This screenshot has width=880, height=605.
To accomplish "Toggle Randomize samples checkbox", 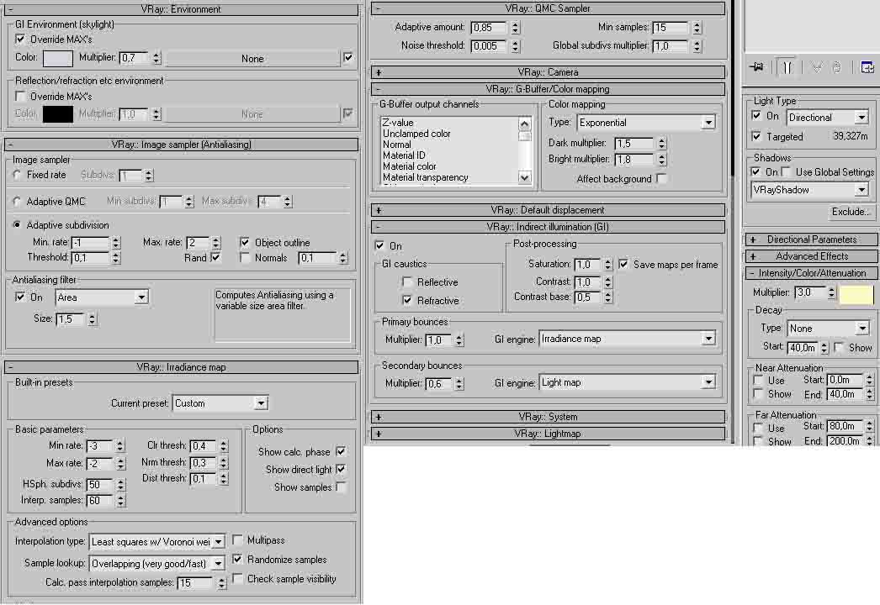I will point(237,559).
